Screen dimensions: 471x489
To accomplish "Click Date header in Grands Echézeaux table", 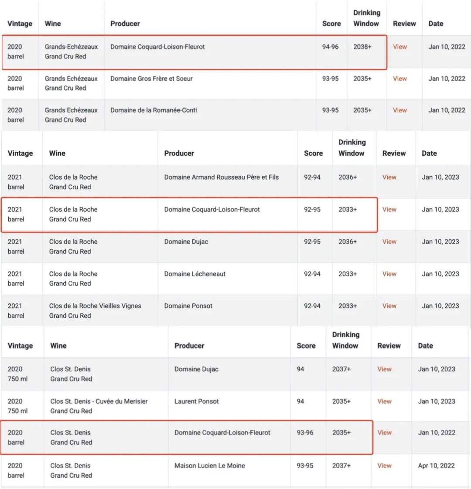I will pyautogui.click(x=436, y=24).
